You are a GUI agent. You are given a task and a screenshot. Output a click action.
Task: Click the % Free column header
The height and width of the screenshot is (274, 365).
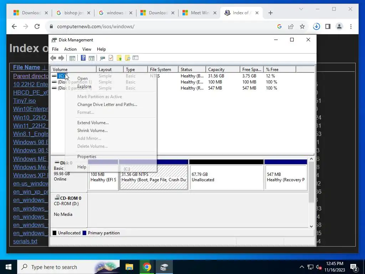coord(280,70)
